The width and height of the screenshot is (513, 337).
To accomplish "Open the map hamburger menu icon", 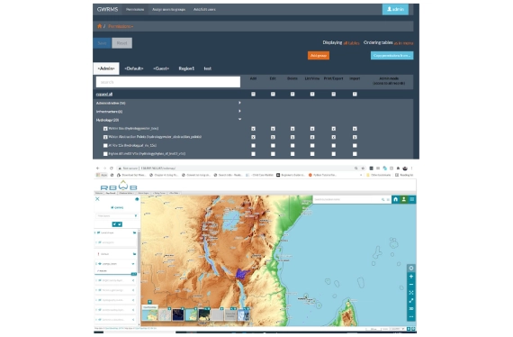I will point(412,199).
